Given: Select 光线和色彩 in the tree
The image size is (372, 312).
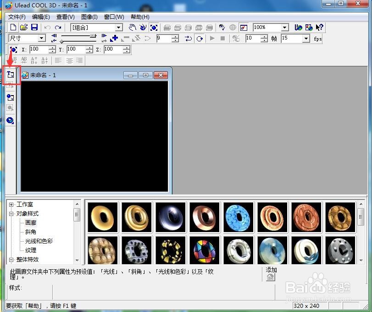Looking at the screenshot, I should click(x=39, y=241).
